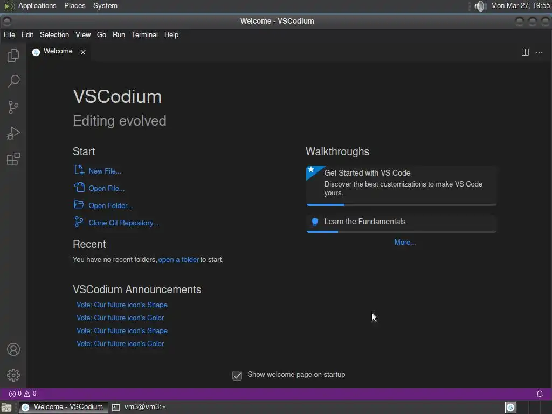Image resolution: width=552 pixels, height=414 pixels.
Task: Open Source Control view icon
Action: click(x=13, y=107)
